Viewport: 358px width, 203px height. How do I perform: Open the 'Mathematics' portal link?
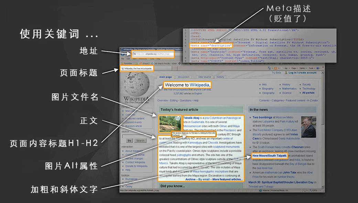(289, 89)
